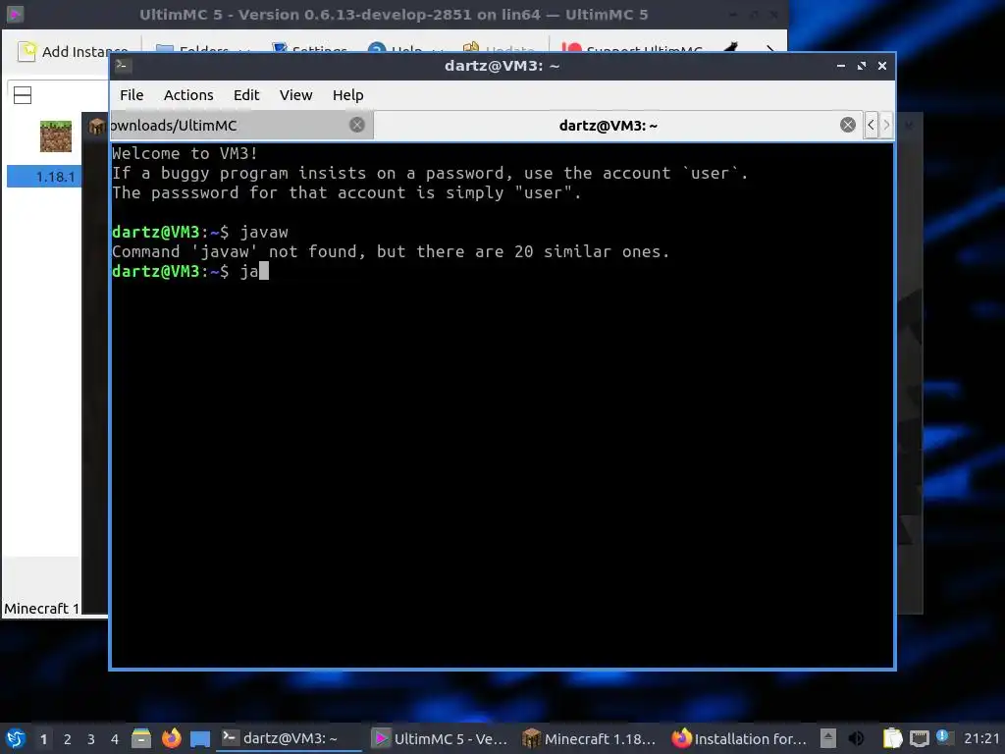Open the Edit menu in terminal
Viewport: 1005px width, 754px height.
click(x=246, y=95)
